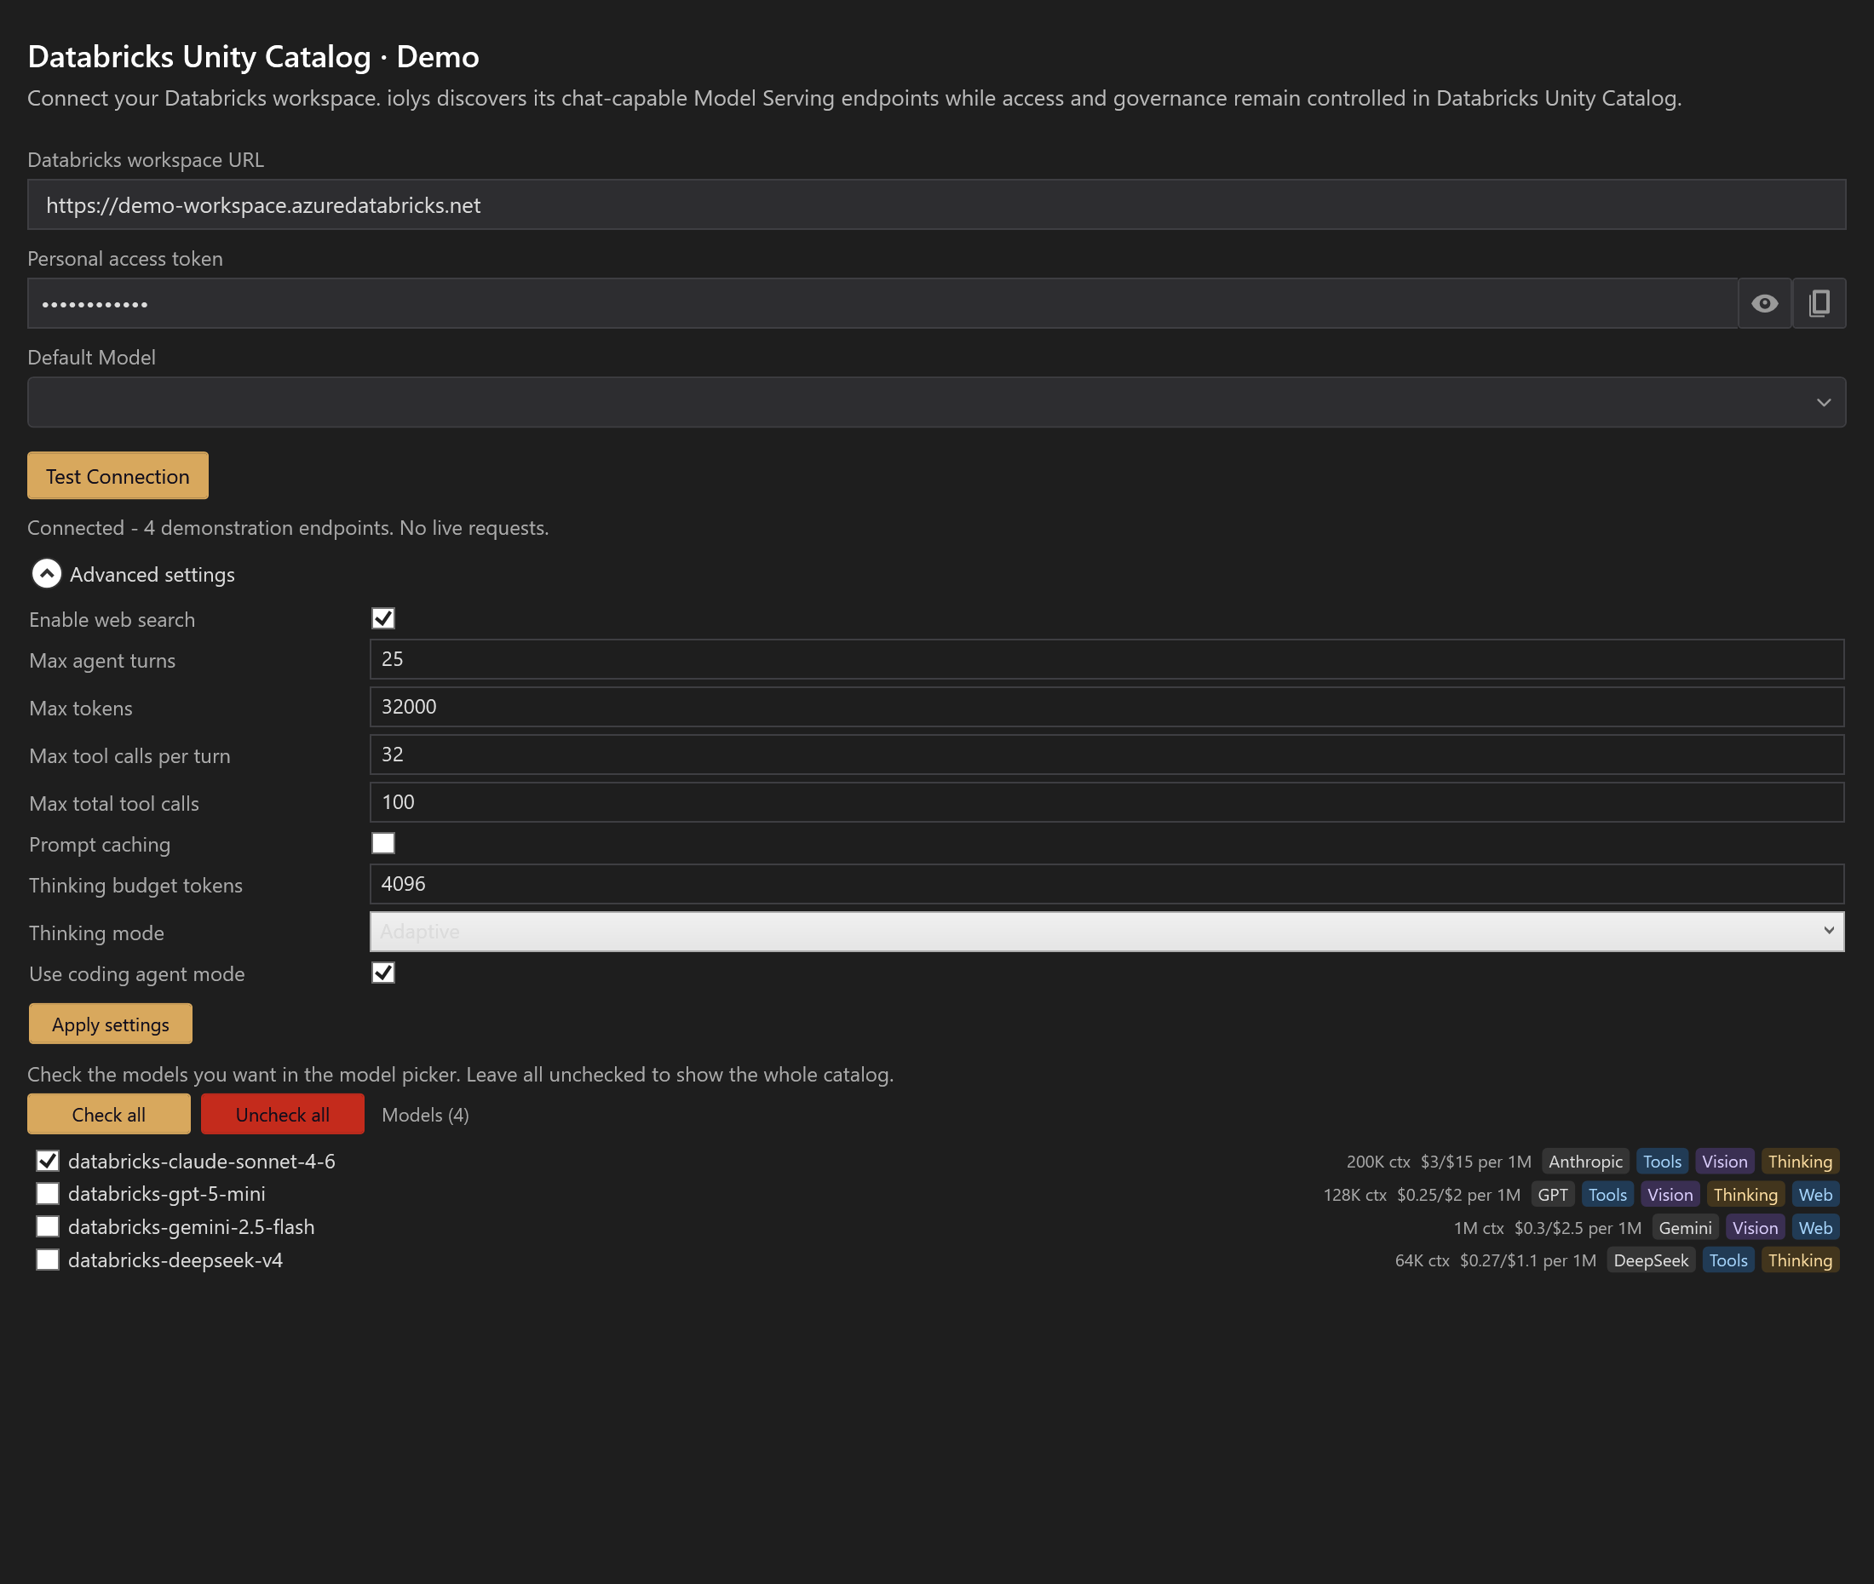Collapse the Advanced settings section

pos(47,574)
